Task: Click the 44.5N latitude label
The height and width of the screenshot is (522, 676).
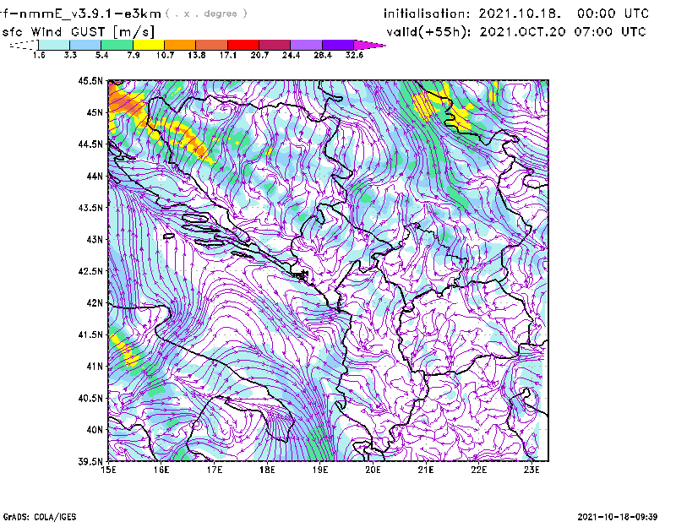Action: [x=90, y=144]
